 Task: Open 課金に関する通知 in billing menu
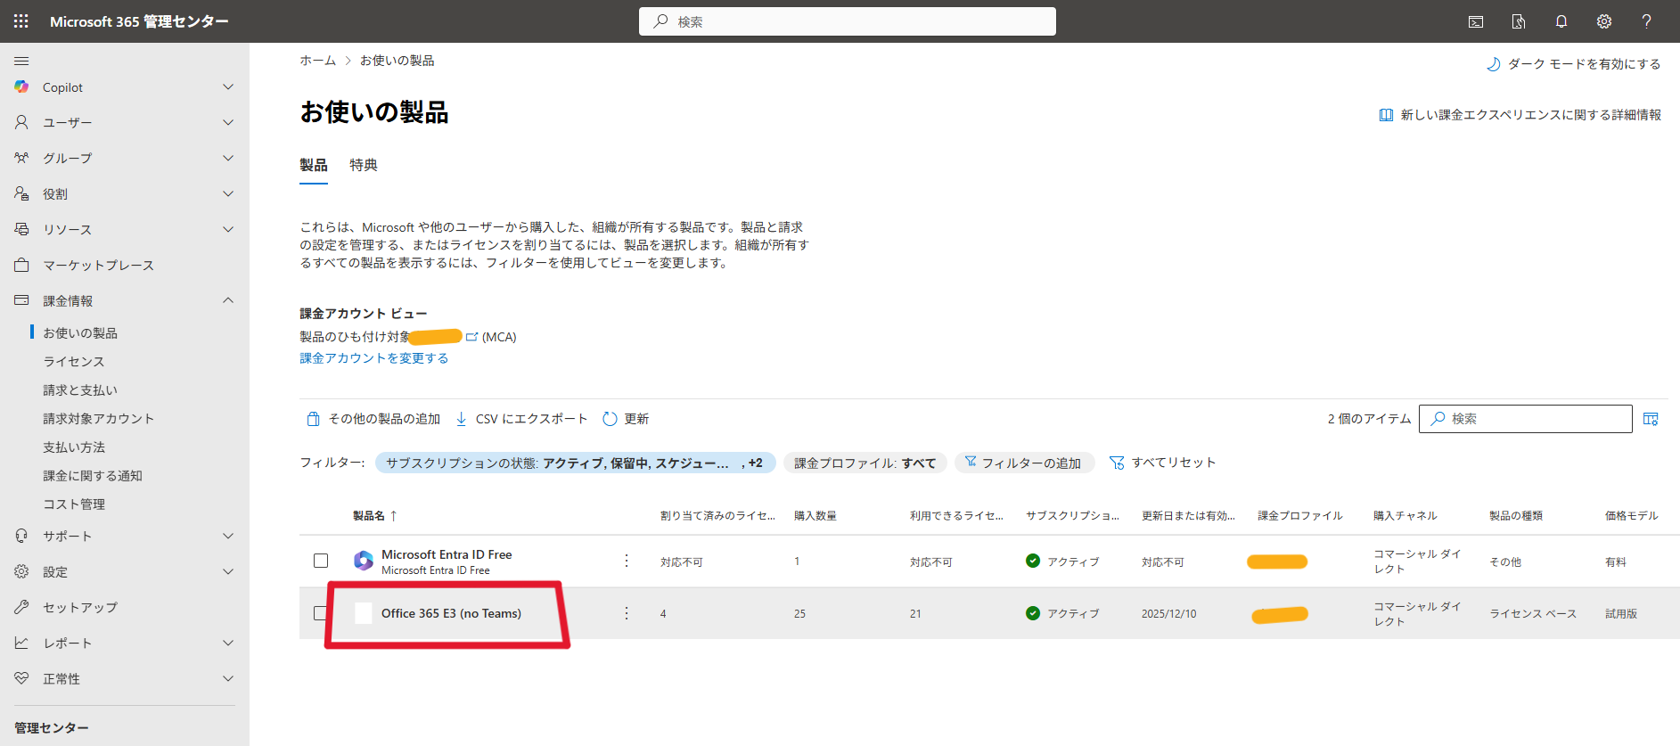pos(93,475)
